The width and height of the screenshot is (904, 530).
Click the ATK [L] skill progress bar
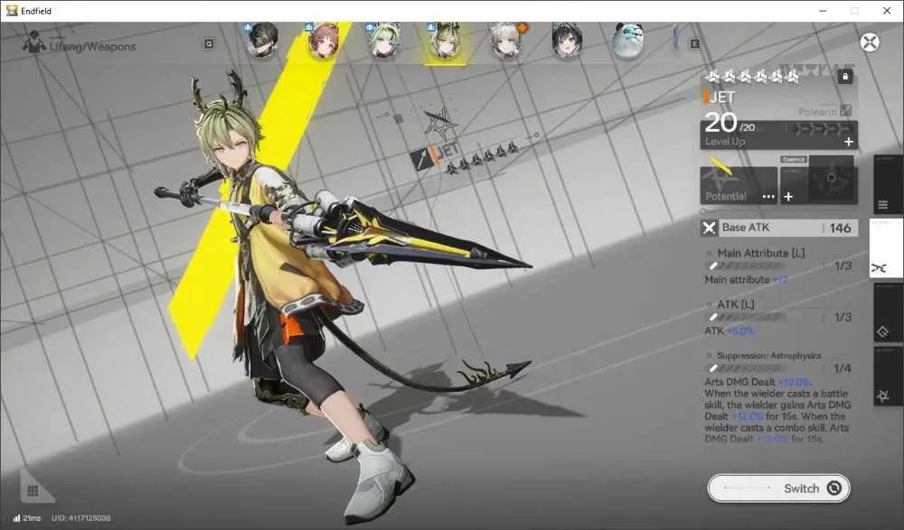click(747, 317)
